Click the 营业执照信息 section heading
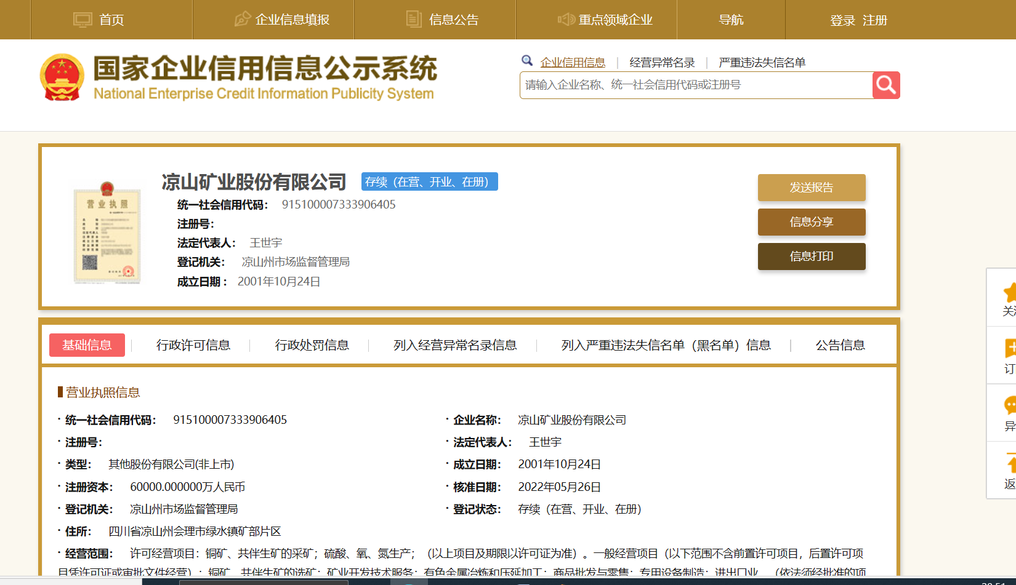The width and height of the screenshot is (1016, 585). pyautogui.click(x=103, y=392)
